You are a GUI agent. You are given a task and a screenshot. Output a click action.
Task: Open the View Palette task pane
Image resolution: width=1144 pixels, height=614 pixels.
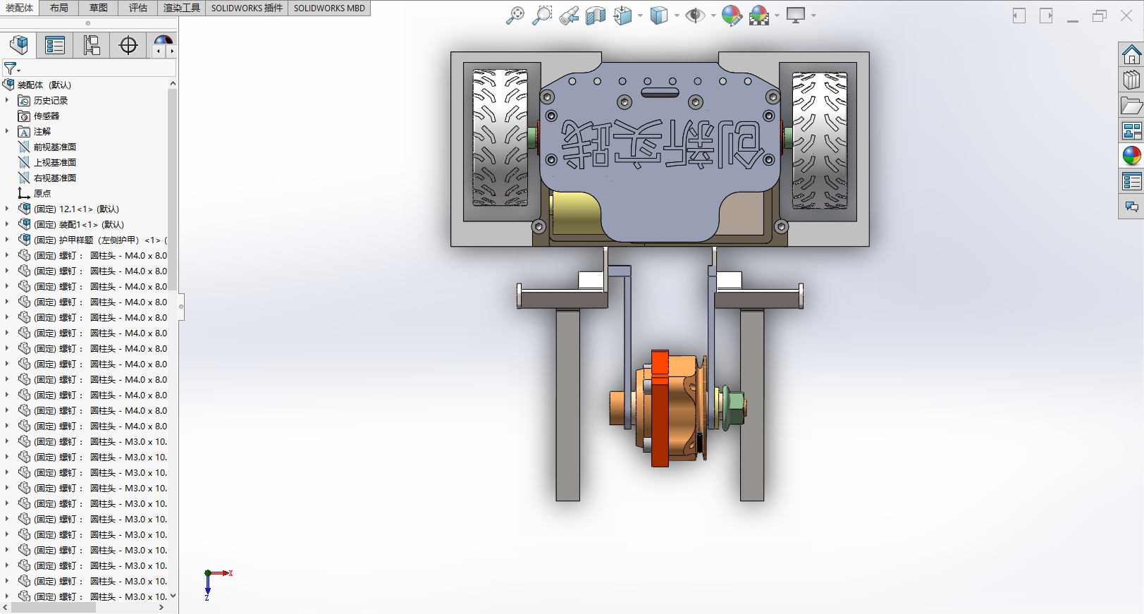pos(1131,130)
